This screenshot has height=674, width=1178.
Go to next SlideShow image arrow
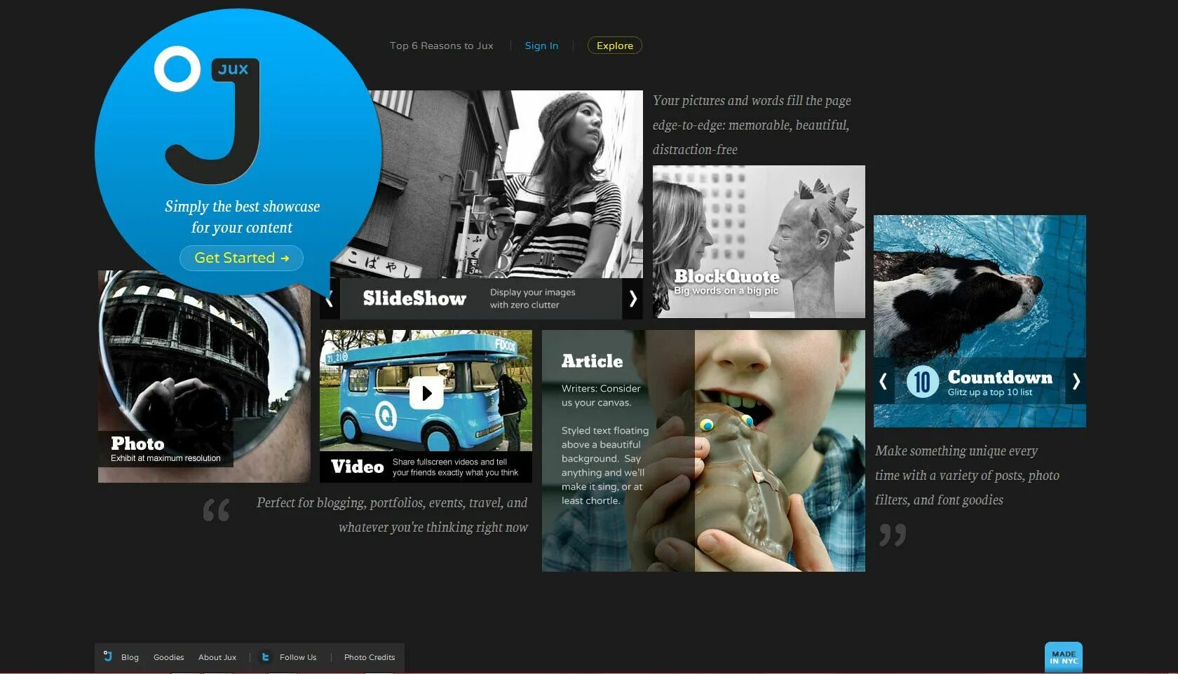632,298
